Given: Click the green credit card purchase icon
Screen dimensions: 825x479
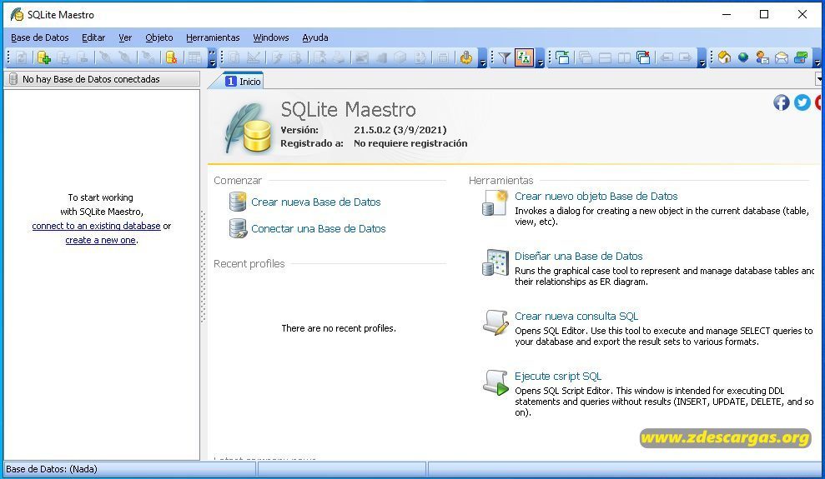Looking at the screenshot, I should 801,57.
